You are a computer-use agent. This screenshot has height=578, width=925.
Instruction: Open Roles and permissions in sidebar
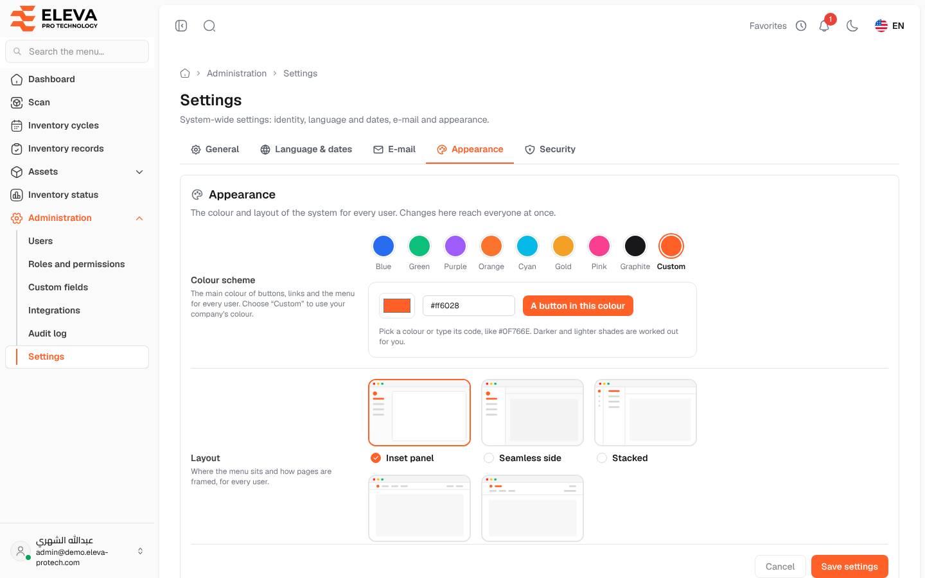76,264
